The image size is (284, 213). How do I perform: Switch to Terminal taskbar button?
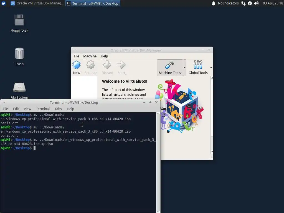coord(93,3)
